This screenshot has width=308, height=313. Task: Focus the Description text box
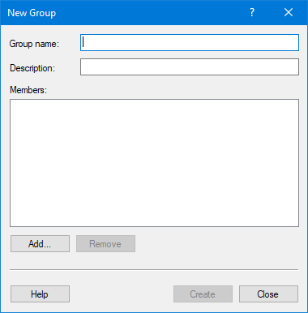pyautogui.click(x=190, y=67)
